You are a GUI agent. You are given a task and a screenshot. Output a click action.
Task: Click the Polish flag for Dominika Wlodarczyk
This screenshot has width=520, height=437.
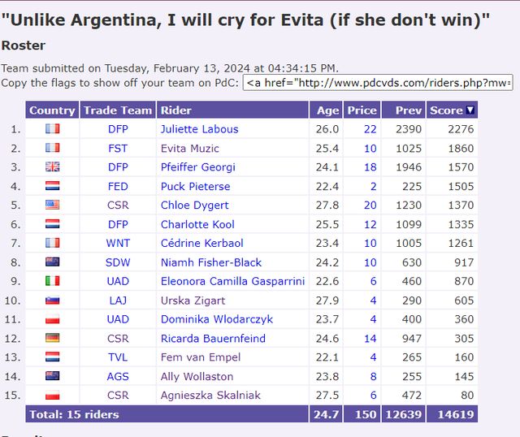pos(52,319)
